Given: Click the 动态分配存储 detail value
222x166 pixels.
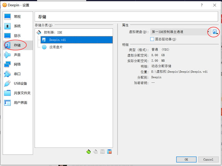Looking at the screenshot, I should [x=161, y=66].
